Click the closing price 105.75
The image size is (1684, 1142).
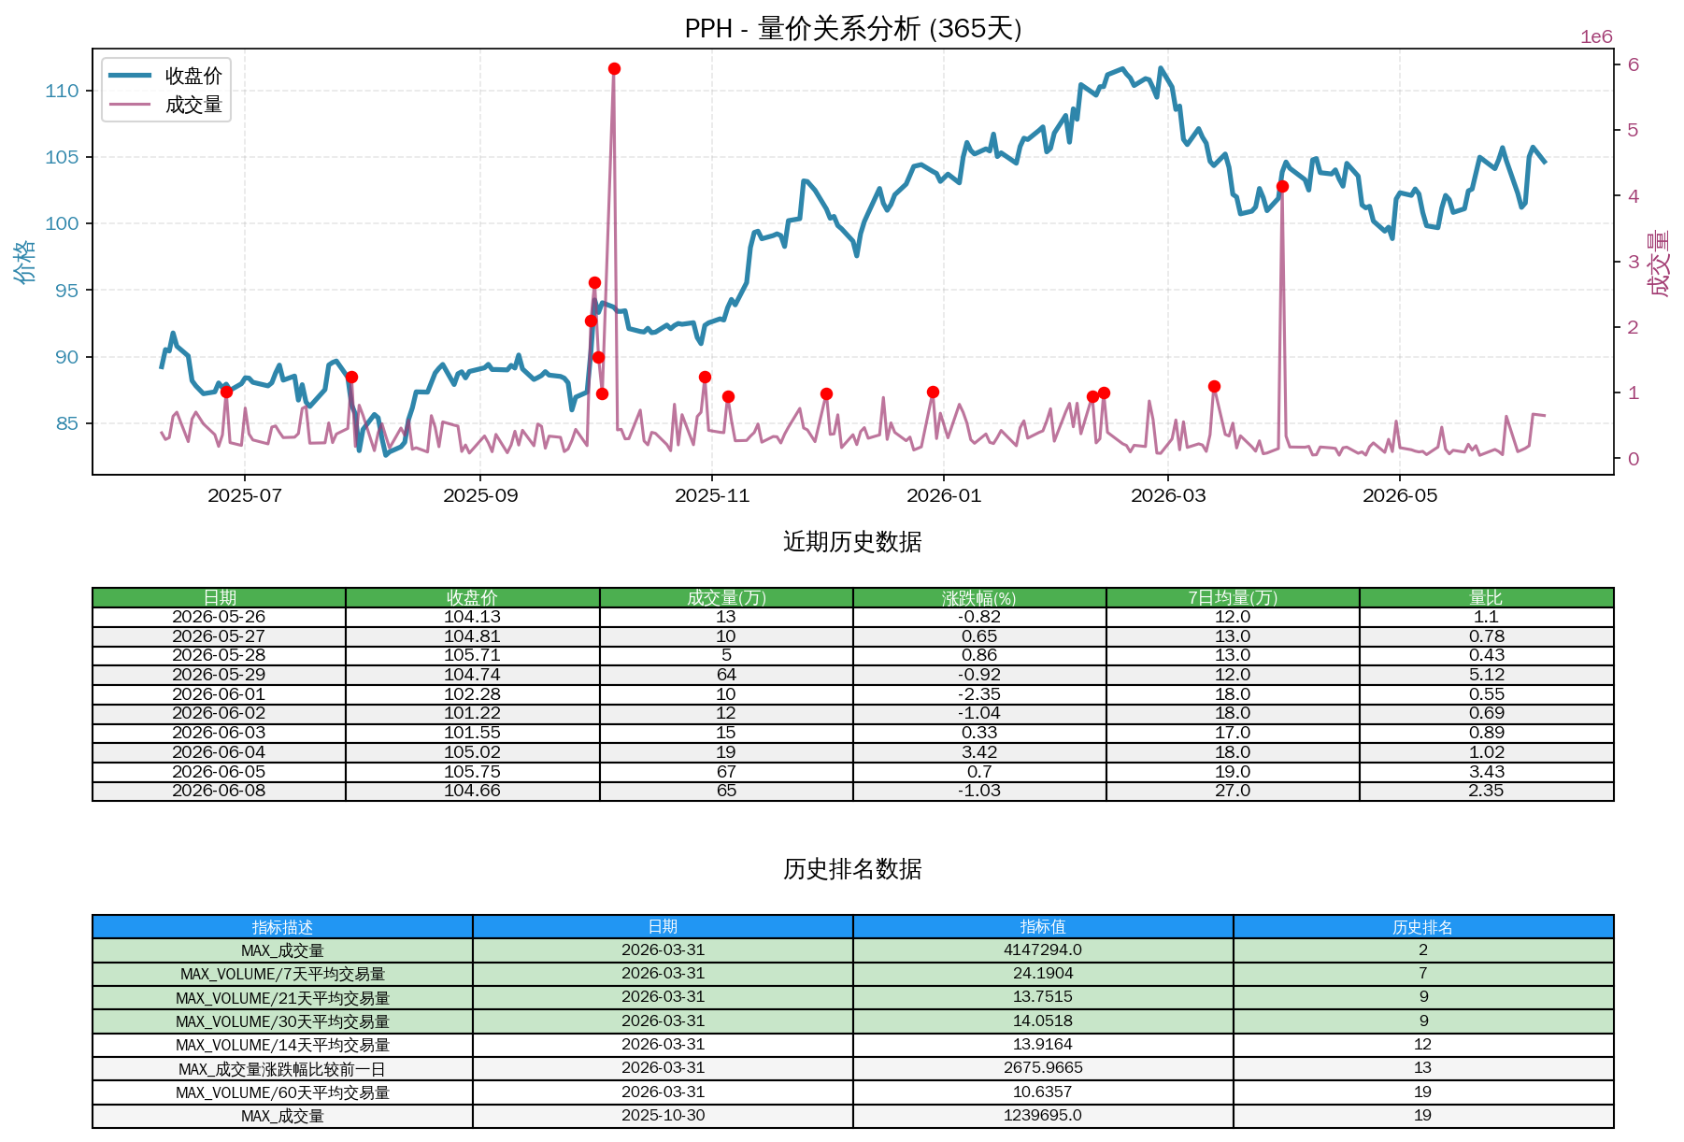(472, 772)
